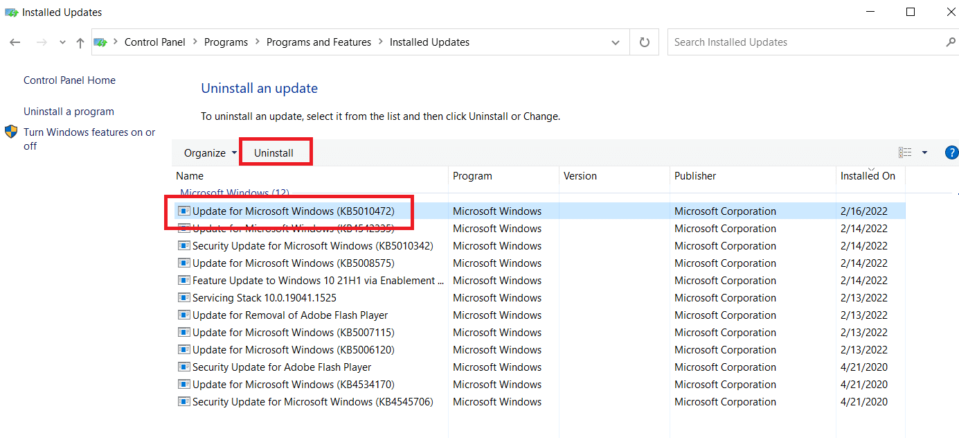
Task: Click the 2/16/2022 installed date cell
Action: 863,211
